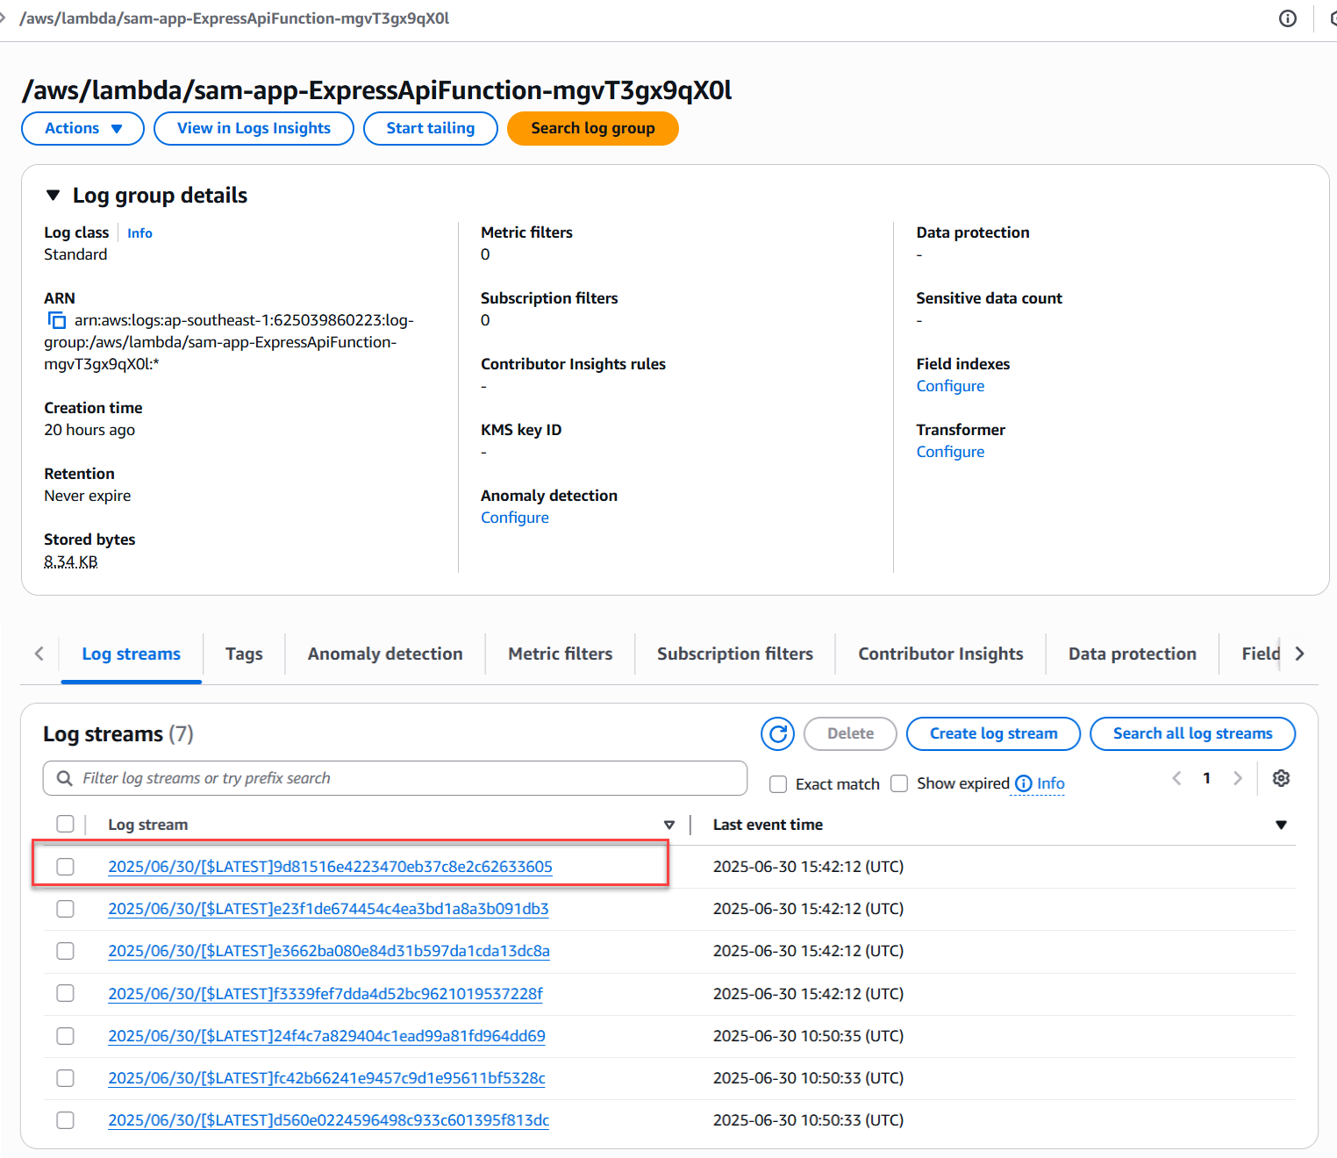
Task: Sort by Last event time column arrow
Action: [1281, 825]
